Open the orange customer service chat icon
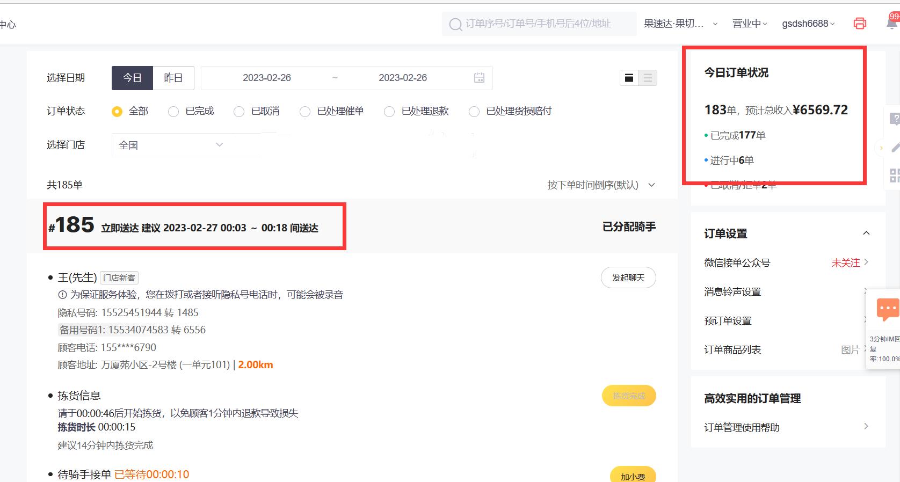Screen dimensions: 900x482 [888, 309]
